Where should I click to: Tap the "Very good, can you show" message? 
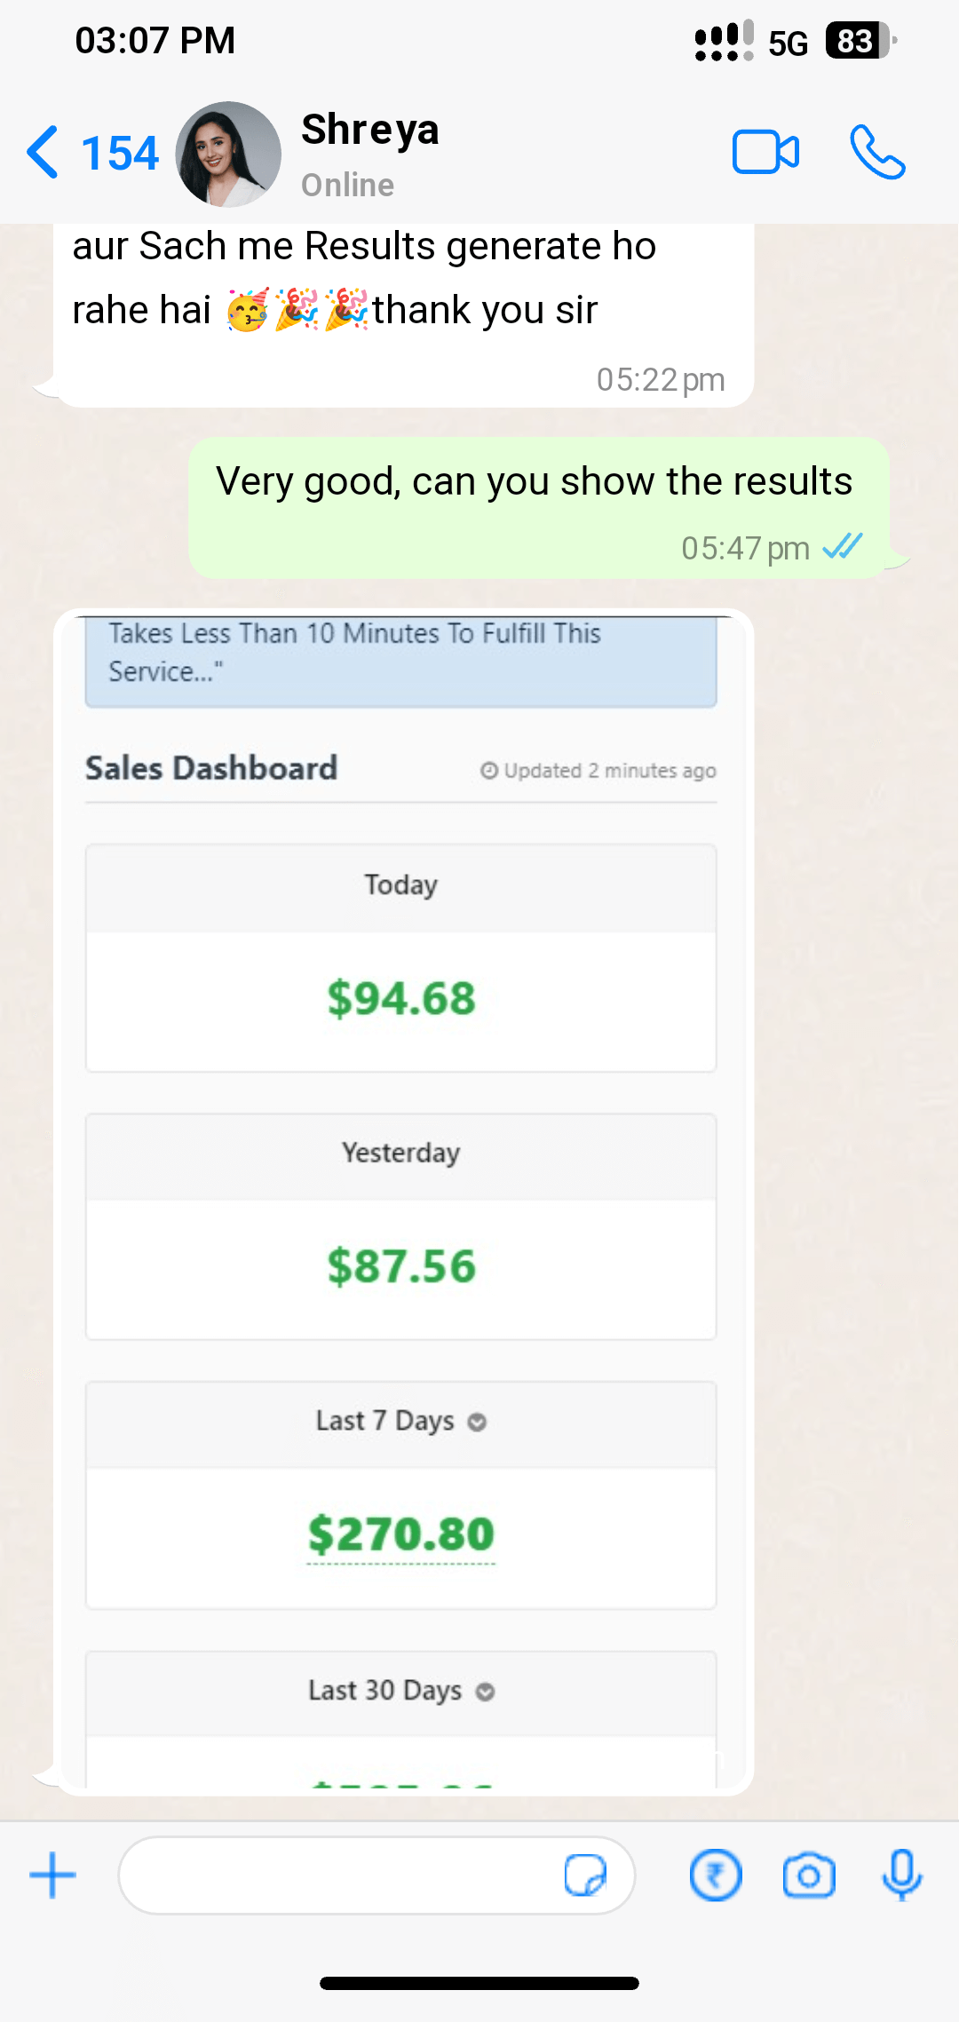[x=534, y=482]
